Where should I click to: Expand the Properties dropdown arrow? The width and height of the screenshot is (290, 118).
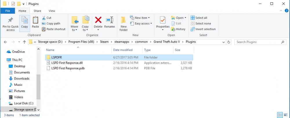[x=163, y=30]
